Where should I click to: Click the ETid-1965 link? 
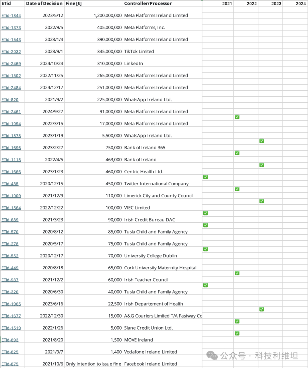pyautogui.click(x=11, y=304)
